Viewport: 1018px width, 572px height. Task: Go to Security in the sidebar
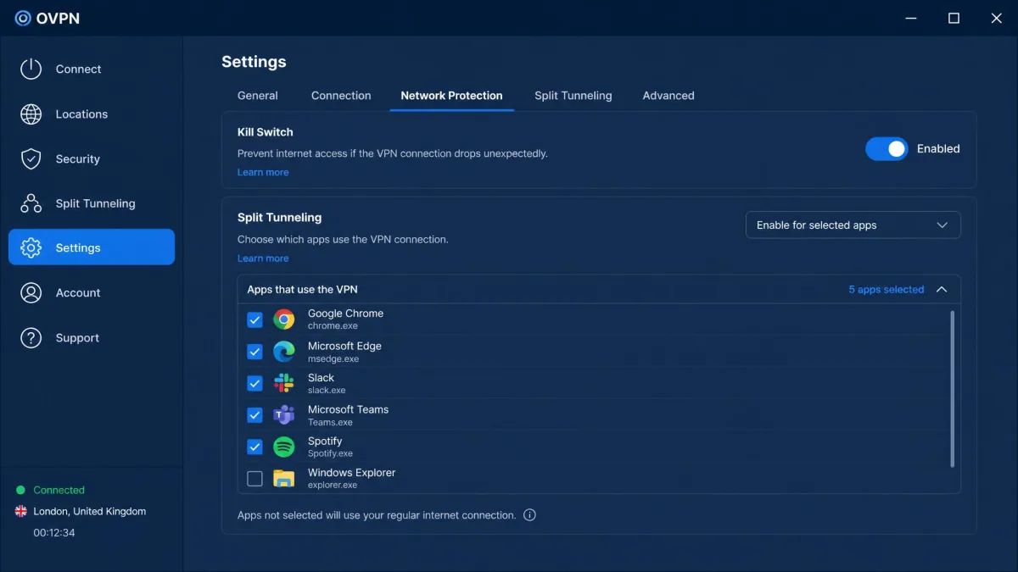click(92, 159)
